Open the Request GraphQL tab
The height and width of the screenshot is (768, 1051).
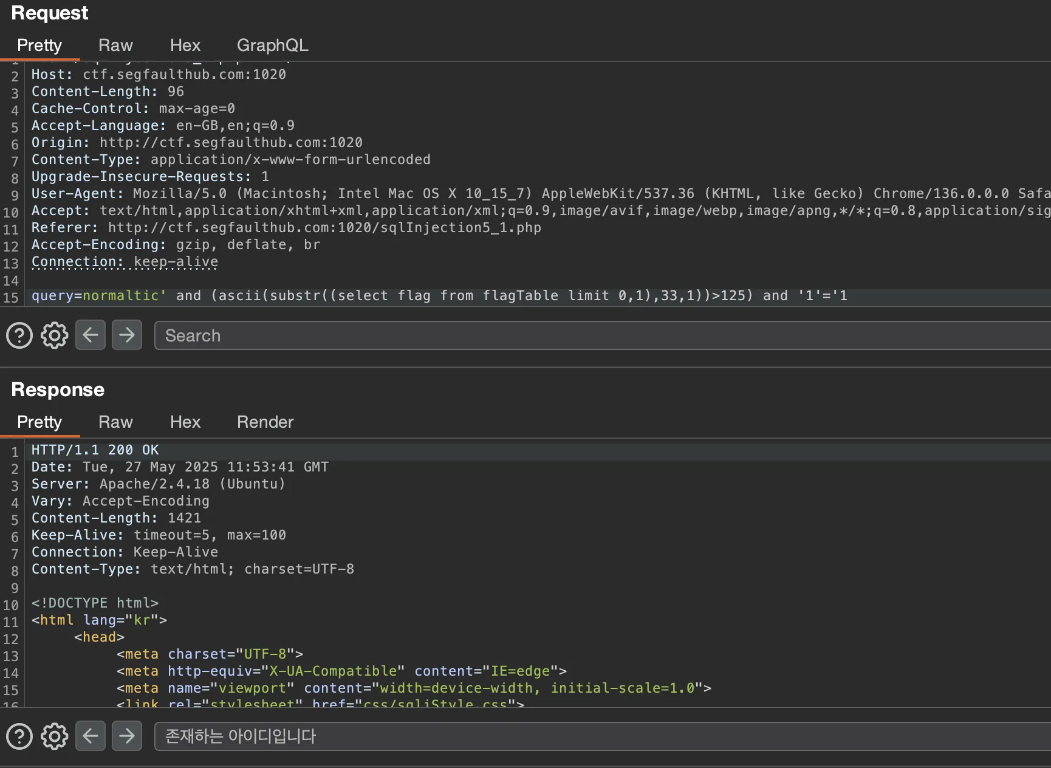273,46
